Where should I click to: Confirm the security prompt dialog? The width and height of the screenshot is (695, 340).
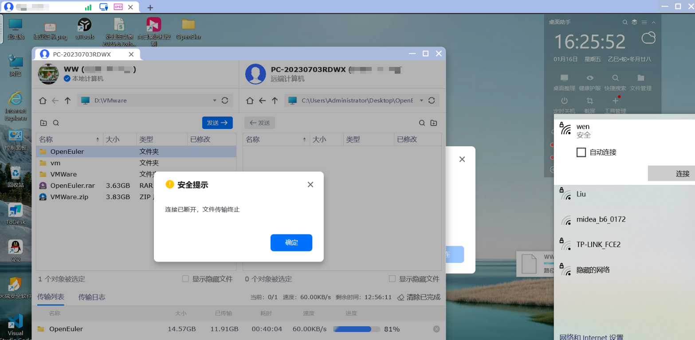click(x=291, y=242)
